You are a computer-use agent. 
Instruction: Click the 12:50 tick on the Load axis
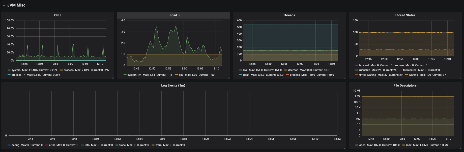click(x=152, y=69)
